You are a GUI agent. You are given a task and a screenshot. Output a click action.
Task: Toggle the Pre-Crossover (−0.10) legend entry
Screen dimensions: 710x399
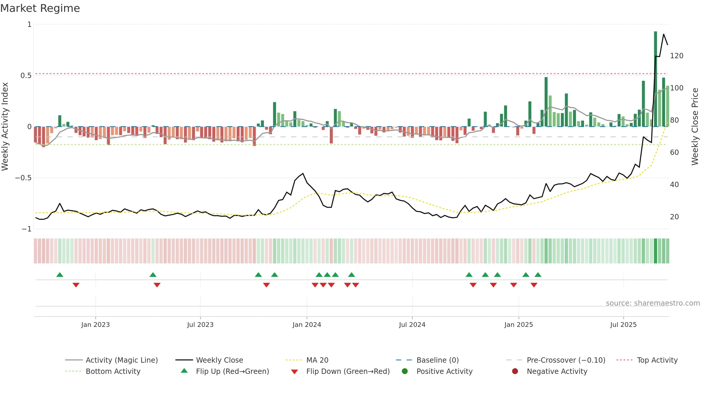click(x=556, y=360)
